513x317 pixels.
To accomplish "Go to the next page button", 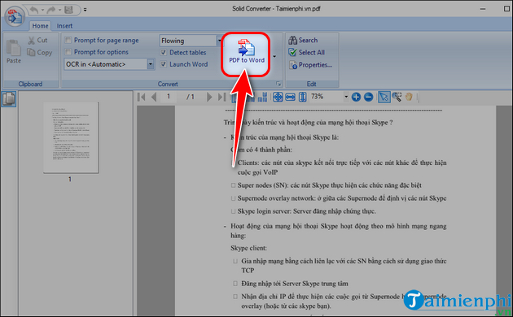I will [x=209, y=97].
